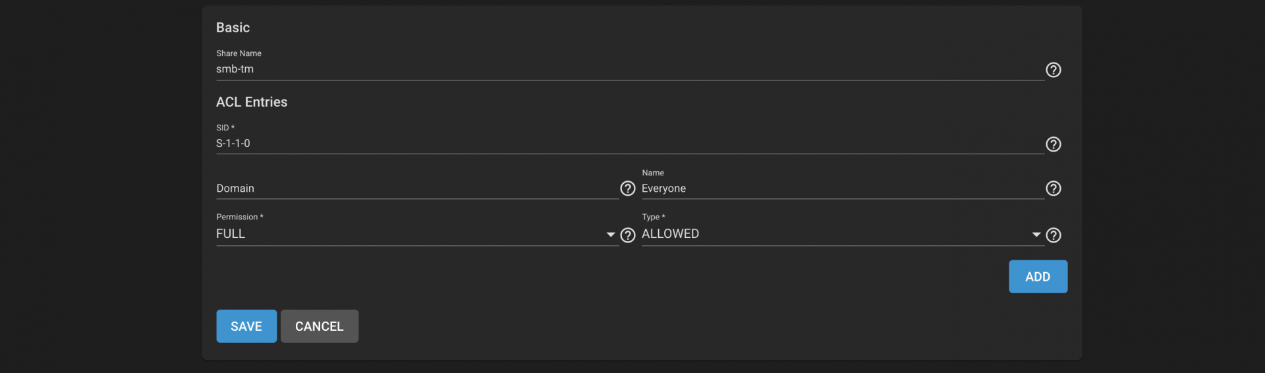The image size is (1265, 373).
Task: Click the ADD button
Action: (x=1038, y=277)
